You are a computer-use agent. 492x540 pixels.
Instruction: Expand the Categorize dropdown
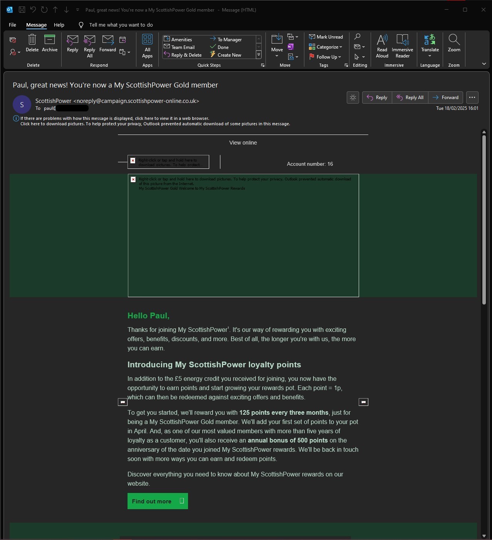(326, 47)
